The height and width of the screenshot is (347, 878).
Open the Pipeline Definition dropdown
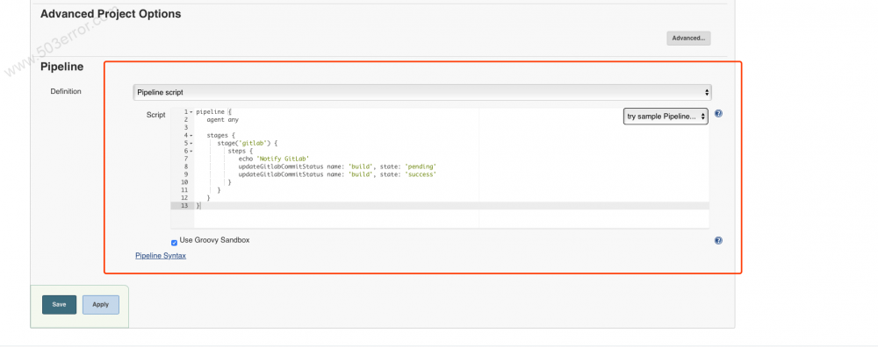coord(422,92)
